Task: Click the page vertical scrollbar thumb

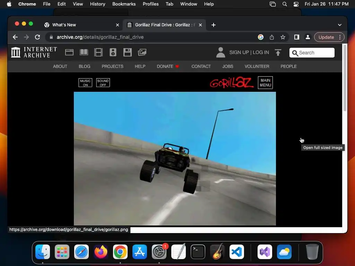Action: tap(345, 78)
